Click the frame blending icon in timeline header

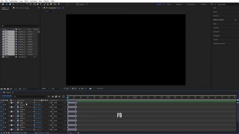[x=56, y=97]
